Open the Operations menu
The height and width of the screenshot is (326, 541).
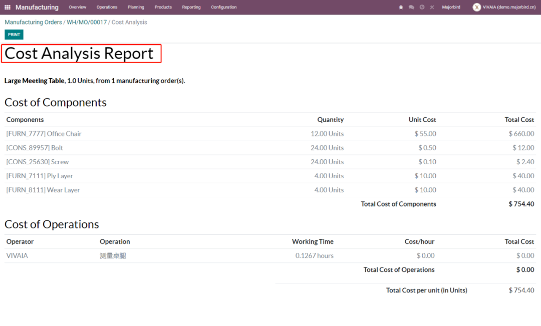click(107, 8)
